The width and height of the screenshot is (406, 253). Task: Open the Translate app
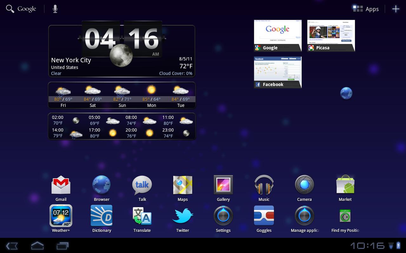coord(142,219)
